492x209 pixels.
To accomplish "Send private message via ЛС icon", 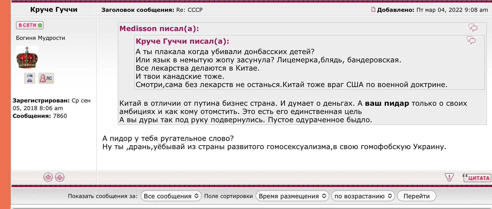I will [x=46, y=78].
